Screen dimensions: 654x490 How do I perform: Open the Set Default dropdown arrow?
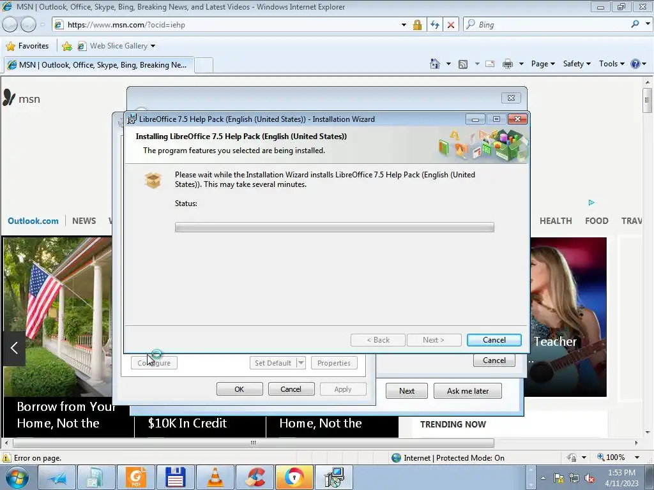point(301,363)
